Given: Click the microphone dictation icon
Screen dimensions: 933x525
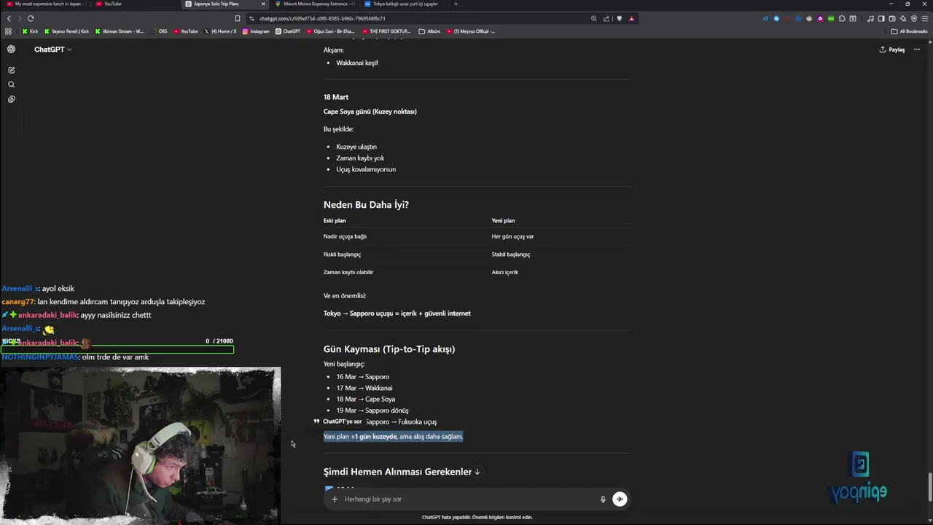Looking at the screenshot, I should pyautogui.click(x=603, y=499).
